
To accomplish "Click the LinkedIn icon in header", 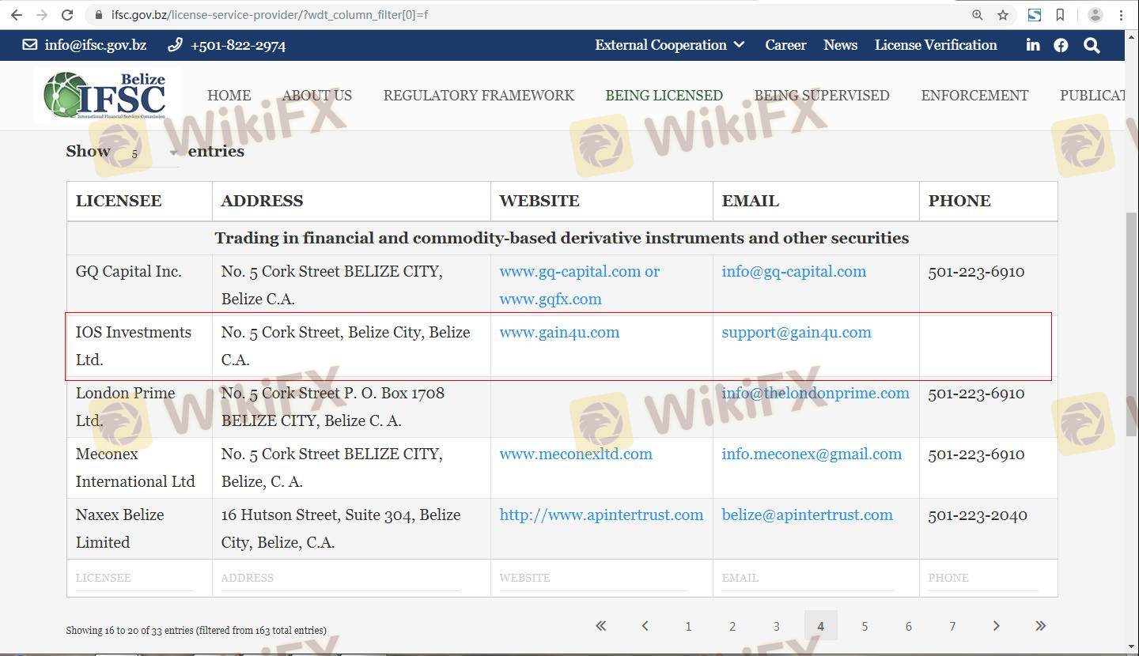I will pyautogui.click(x=1033, y=45).
